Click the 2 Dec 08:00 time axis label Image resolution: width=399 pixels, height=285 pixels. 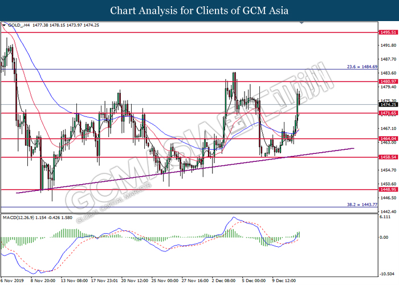(223, 280)
